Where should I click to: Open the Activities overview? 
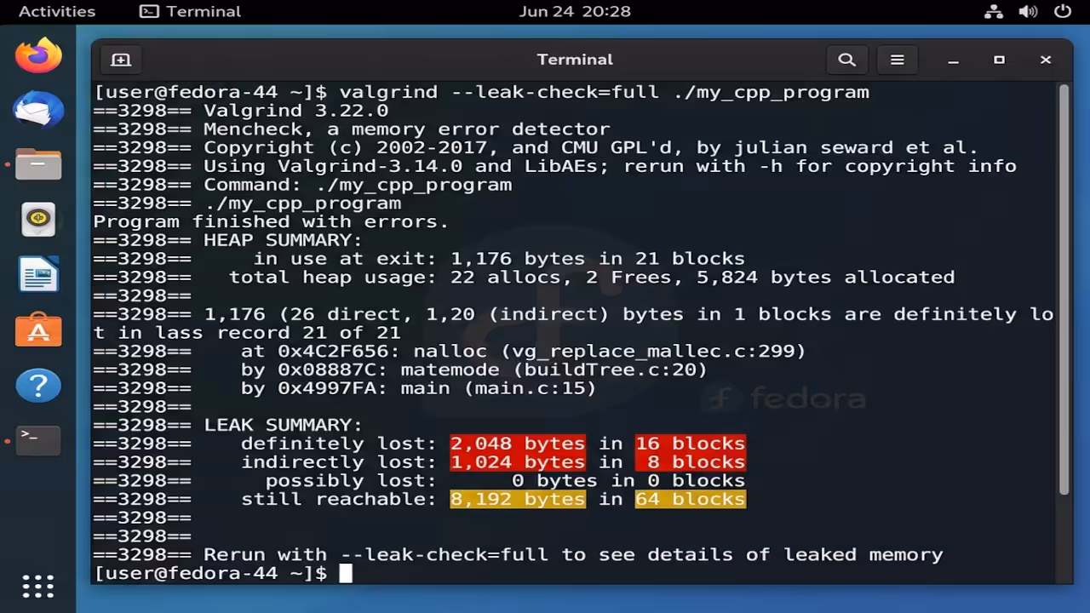[57, 11]
